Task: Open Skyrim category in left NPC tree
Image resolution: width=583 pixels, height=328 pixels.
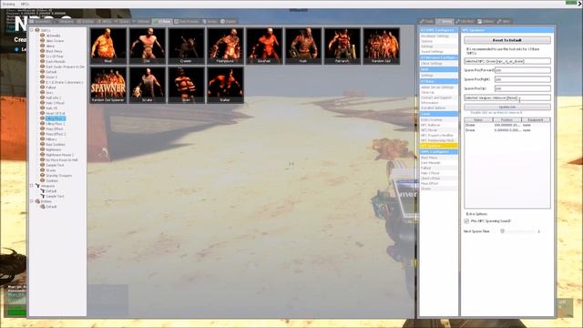Action: 51,170
